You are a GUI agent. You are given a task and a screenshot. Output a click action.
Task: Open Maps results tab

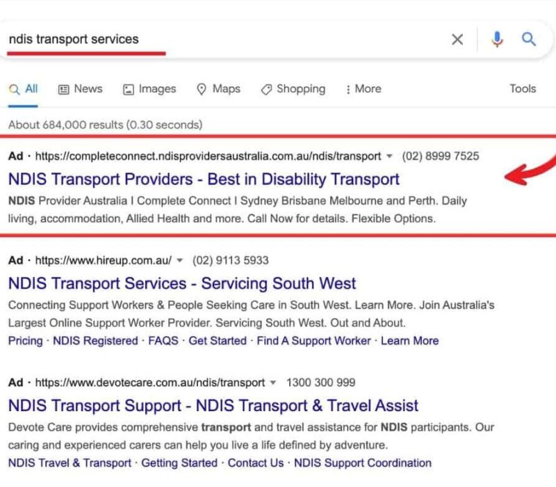point(218,89)
